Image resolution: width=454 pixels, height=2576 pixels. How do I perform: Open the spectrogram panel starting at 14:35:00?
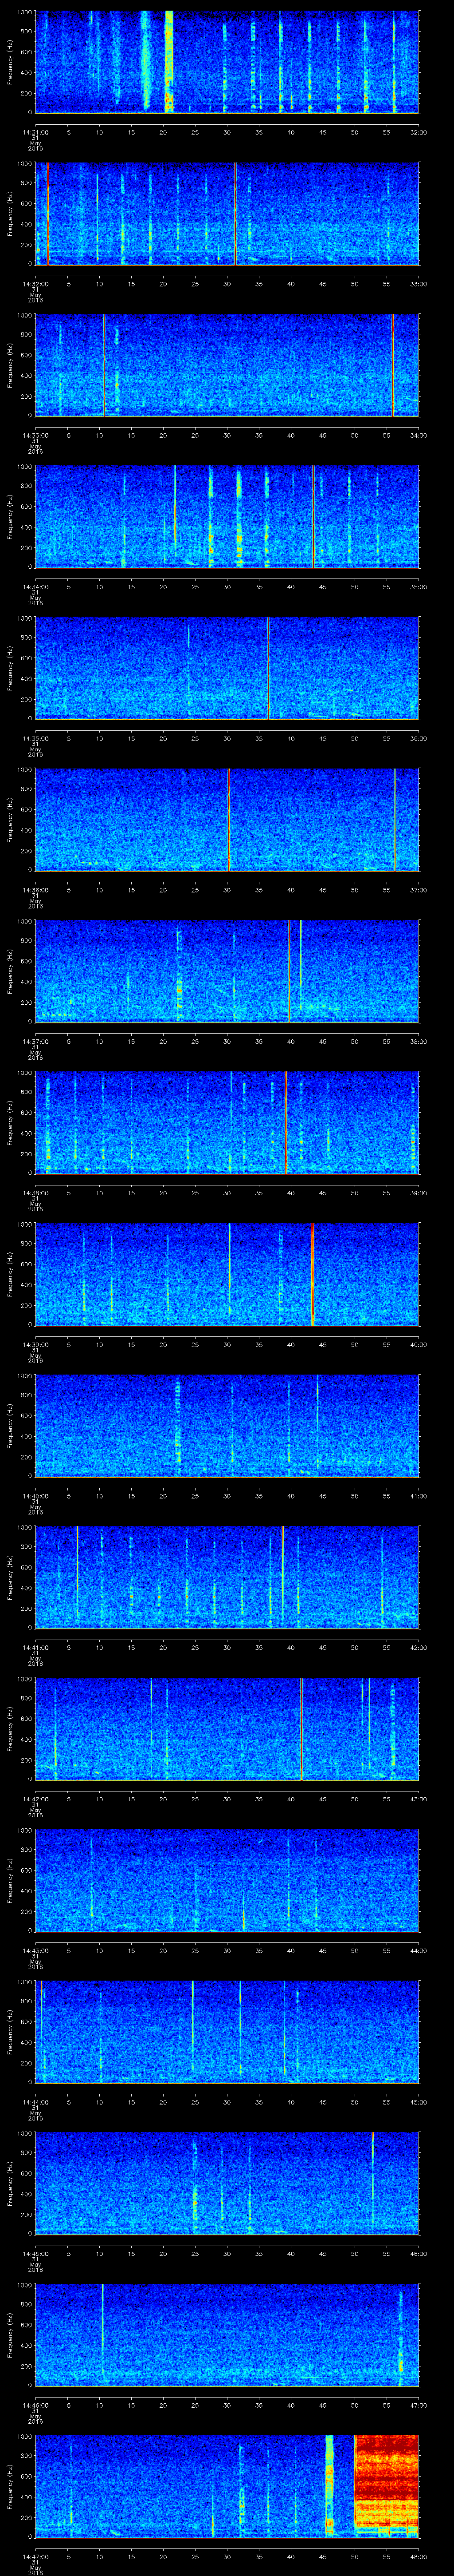point(227,668)
